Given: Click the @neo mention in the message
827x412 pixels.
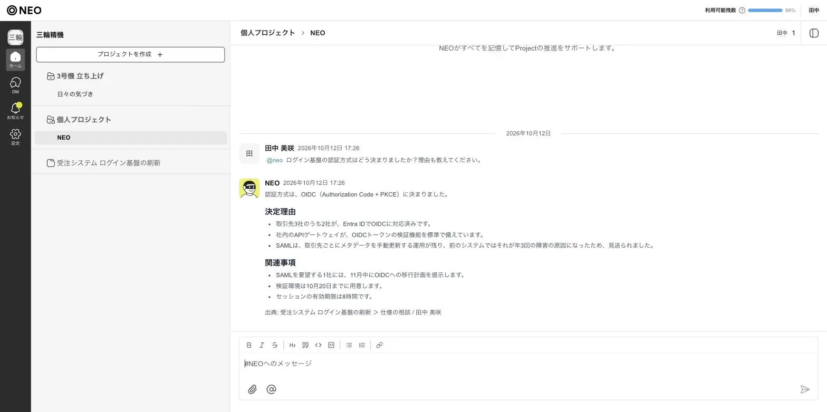Looking at the screenshot, I should tap(274, 160).
